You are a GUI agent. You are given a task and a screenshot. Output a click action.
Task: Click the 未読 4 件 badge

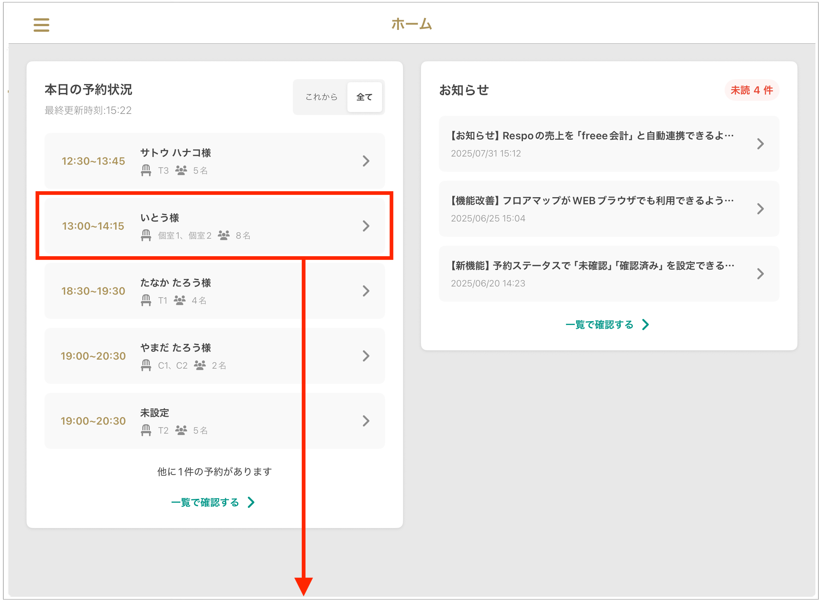[752, 90]
